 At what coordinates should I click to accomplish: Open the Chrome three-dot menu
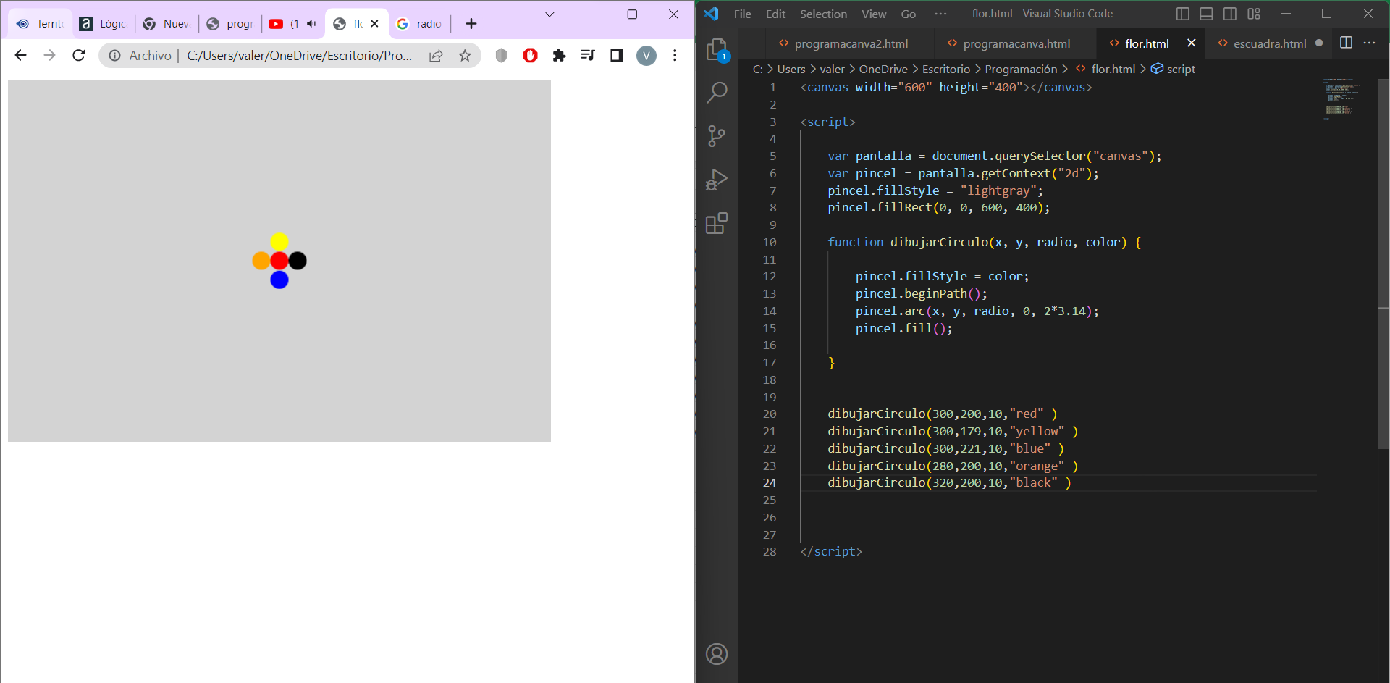(x=675, y=55)
